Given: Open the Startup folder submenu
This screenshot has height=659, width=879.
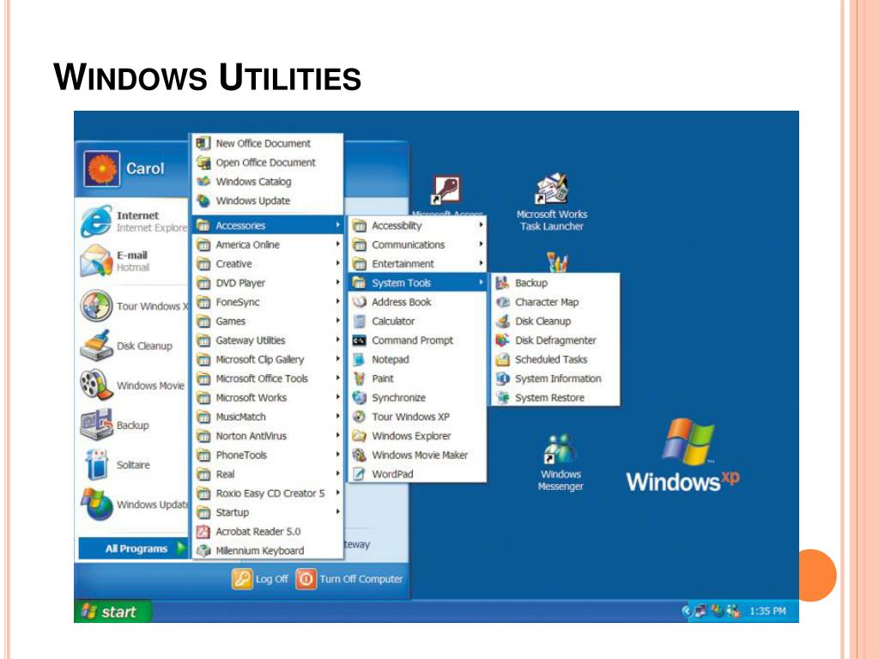Looking at the screenshot, I should coord(268,512).
